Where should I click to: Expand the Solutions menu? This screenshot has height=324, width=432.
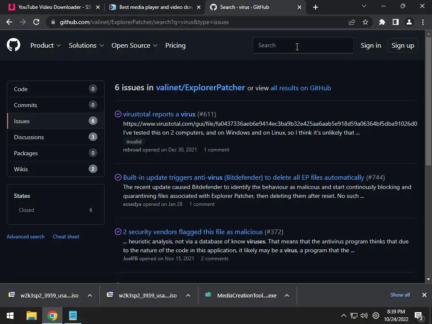pos(86,46)
